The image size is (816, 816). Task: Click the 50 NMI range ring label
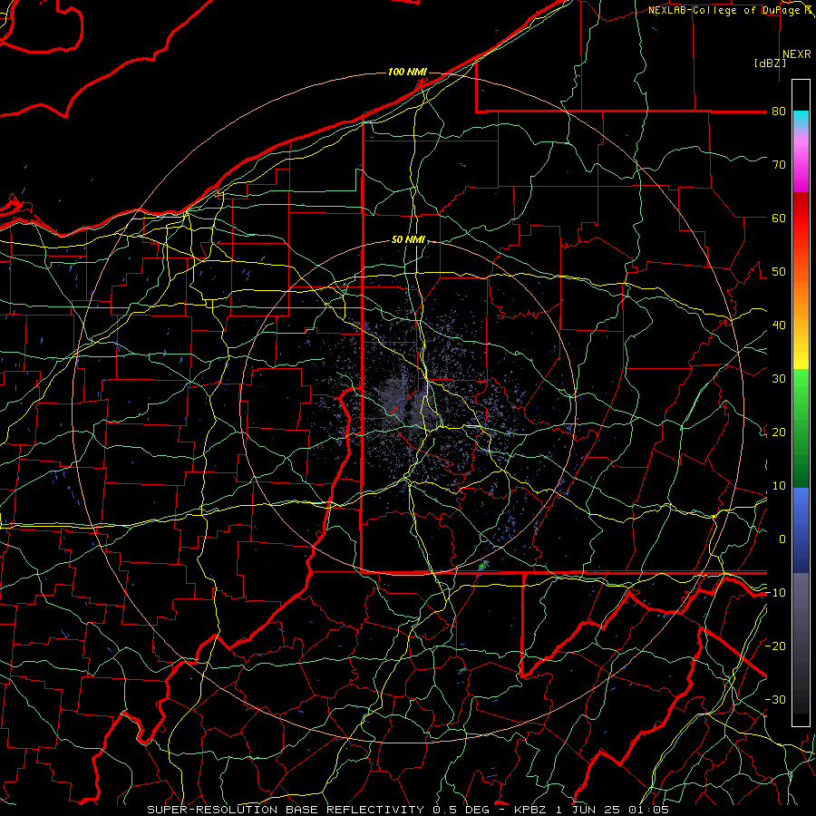408,240
